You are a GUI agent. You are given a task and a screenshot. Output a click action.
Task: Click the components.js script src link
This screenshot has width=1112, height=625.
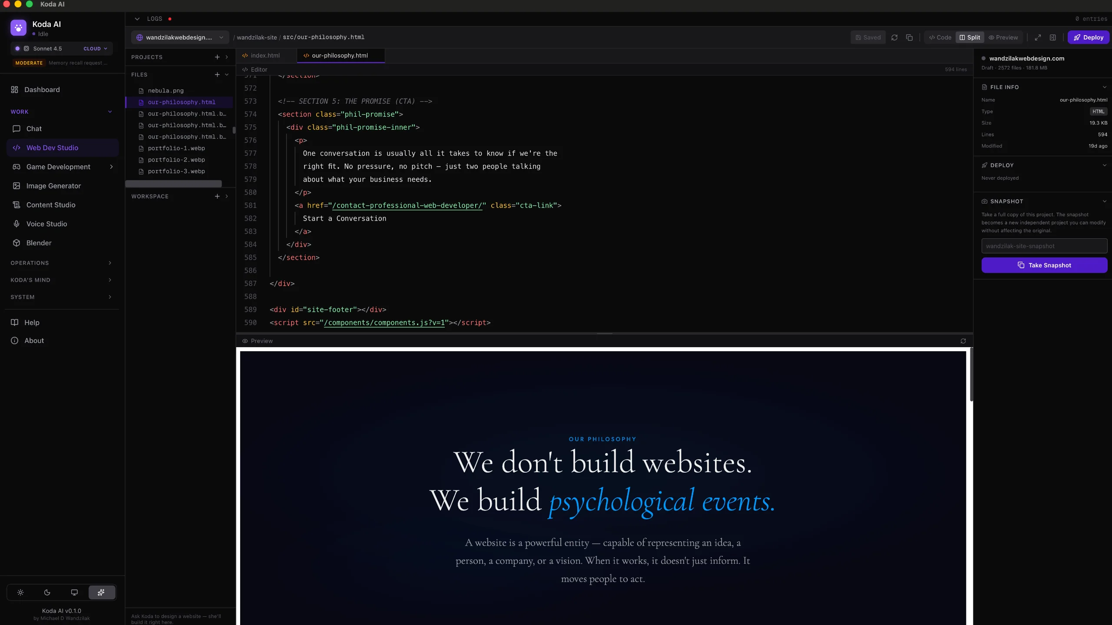click(x=384, y=322)
